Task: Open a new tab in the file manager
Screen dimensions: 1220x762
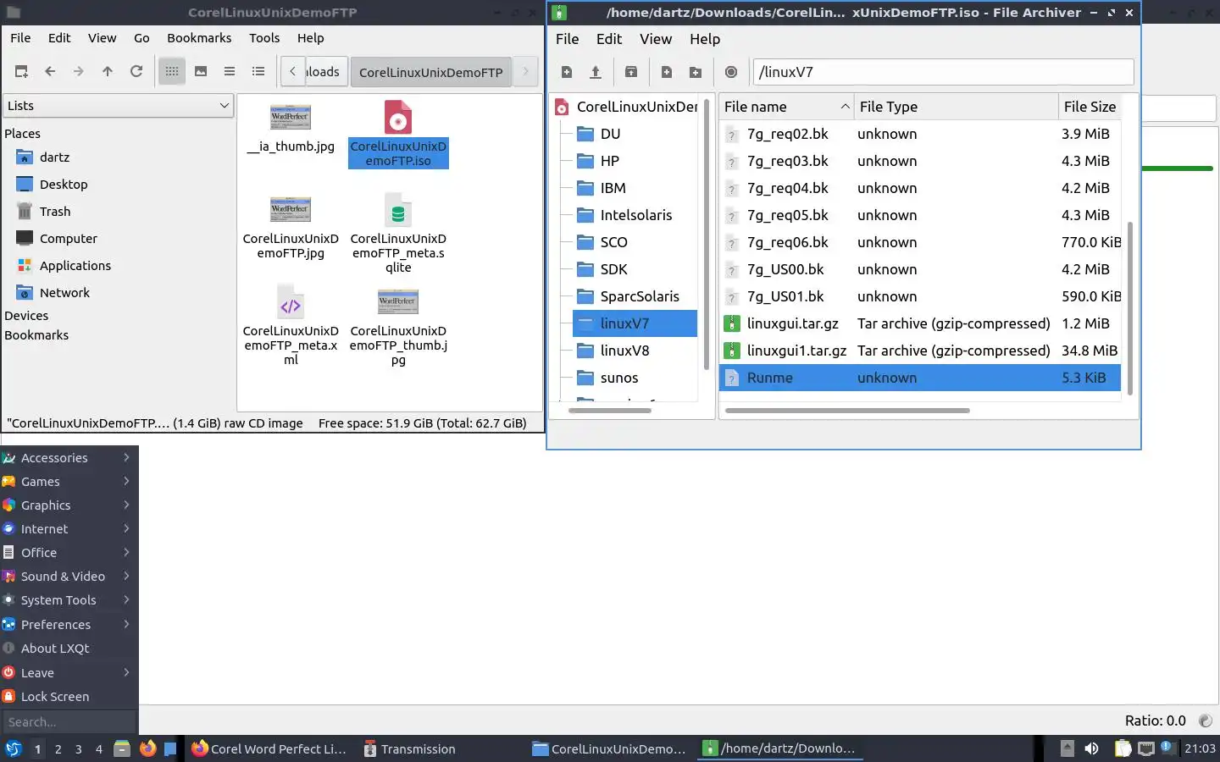Action: coord(21,72)
